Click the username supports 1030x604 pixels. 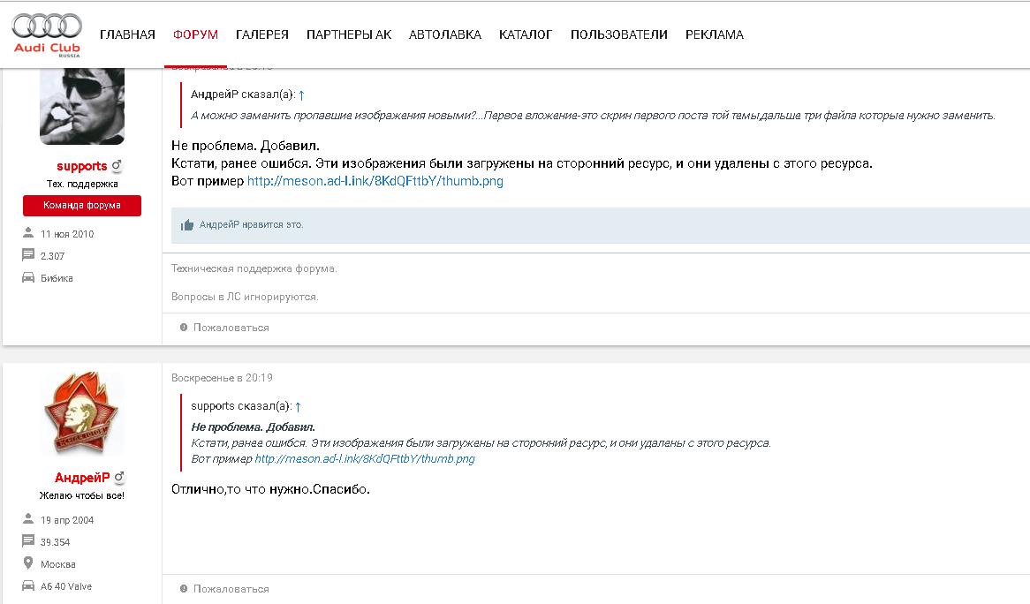(x=81, y=166)
